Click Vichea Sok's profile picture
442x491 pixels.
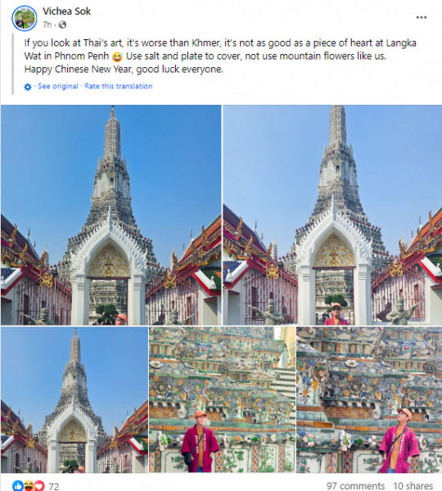pos(24,19)
